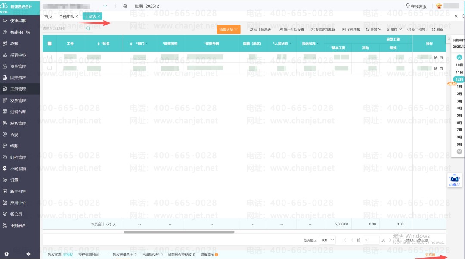Viewport: 465px width, 259px height.
Task: Close the 工资表 tab
Action: (x=99, y=16)
